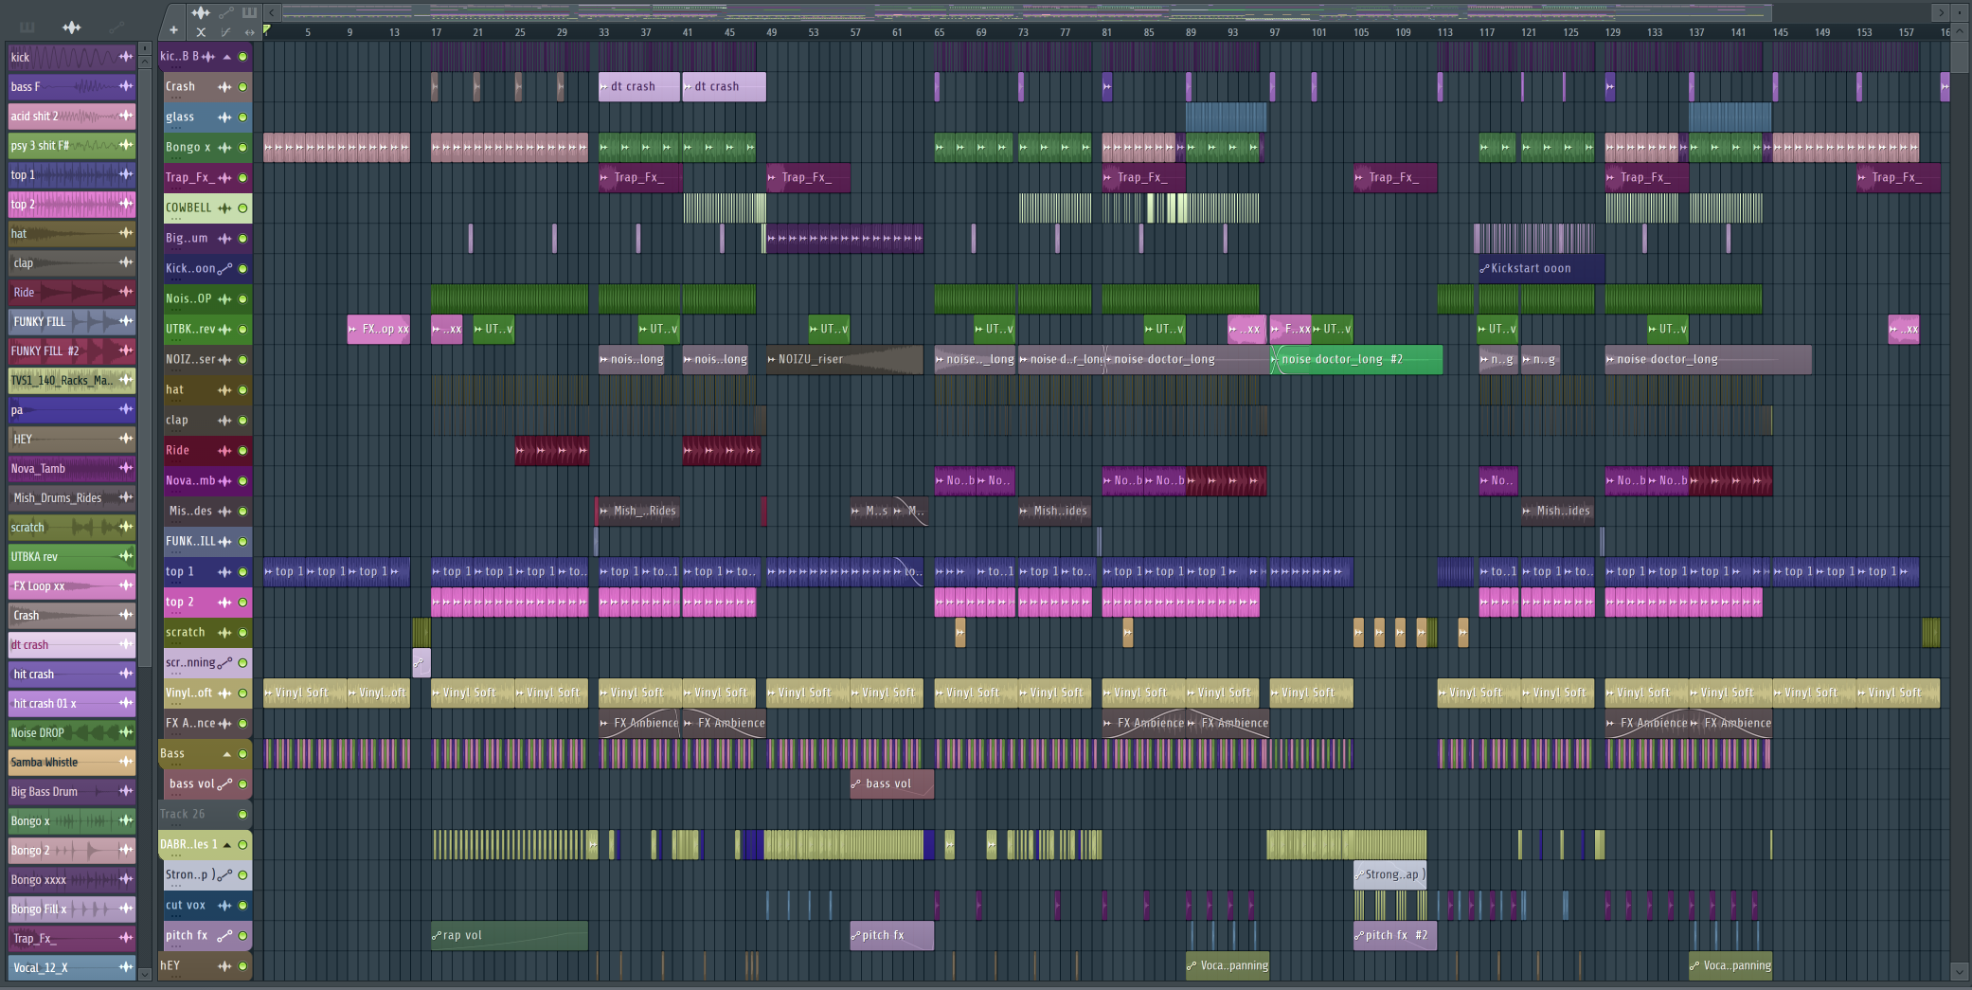Collapse the kic..B B track group
Screen dimensions: 1972x990
click(x=227, y=57)
